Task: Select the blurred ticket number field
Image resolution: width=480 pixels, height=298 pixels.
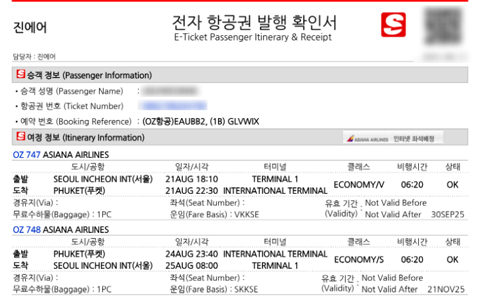Action: pyautogui.click(x=173, y=106)
